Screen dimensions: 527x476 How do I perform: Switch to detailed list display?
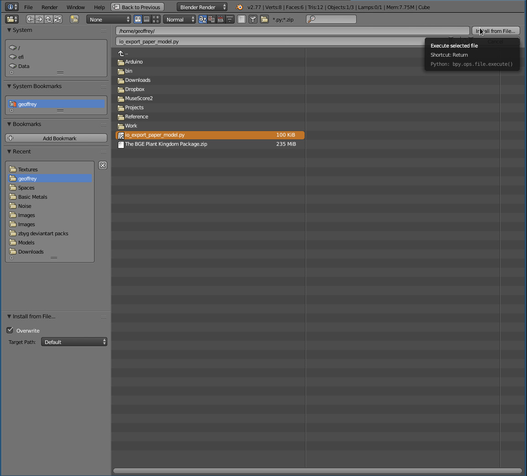[147, 19]
